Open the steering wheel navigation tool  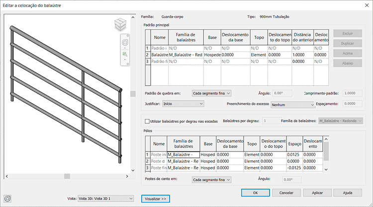125,43
